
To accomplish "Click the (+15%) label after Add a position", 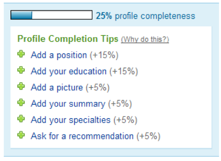I will [x=104, y=55].
